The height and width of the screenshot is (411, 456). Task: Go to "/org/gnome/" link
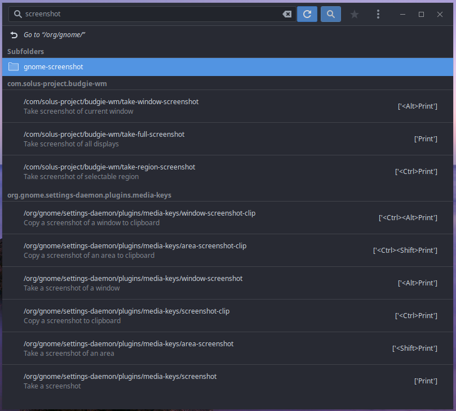tap(54, 35)
